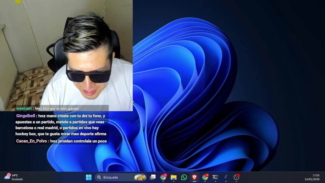Screen dimensions: 325x183
Task: Open the weather widget showing 24°C Nublado
Action: tap(14, 177)
